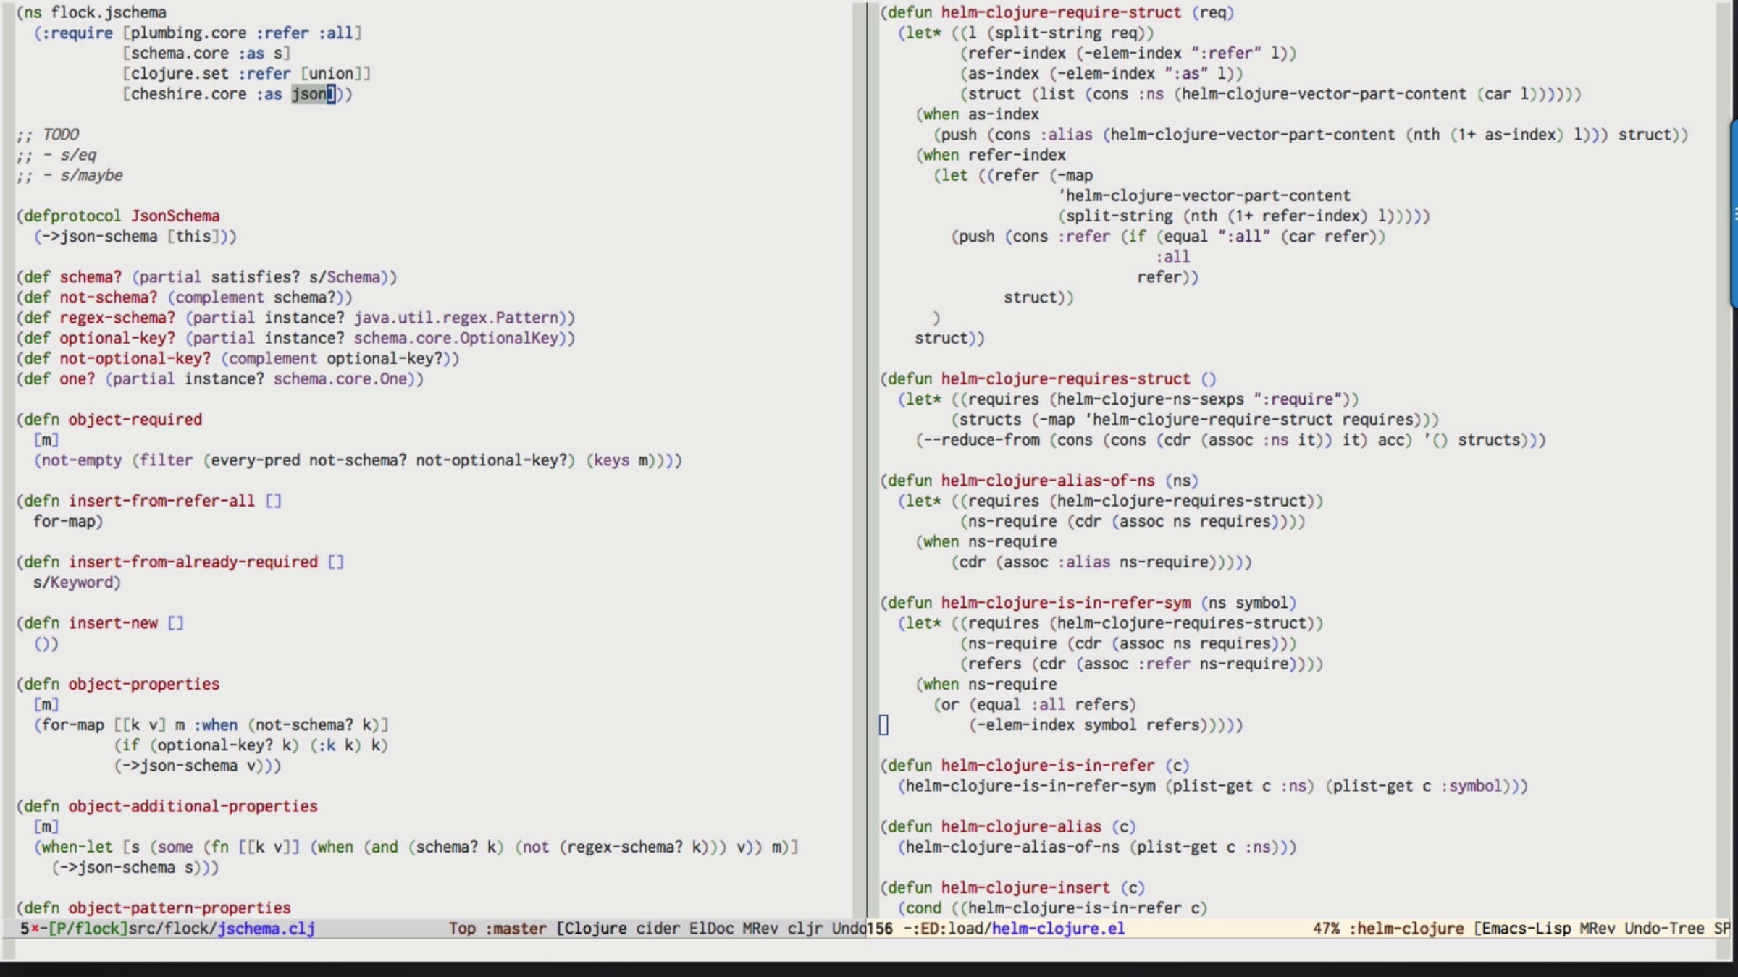Screen dimensions: 1738x977
Task: Click 'insert-from-refer-all' function name
Action: click(162, 501)
